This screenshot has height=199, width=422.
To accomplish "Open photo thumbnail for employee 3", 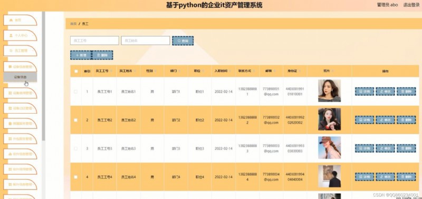I will (329, 148).
